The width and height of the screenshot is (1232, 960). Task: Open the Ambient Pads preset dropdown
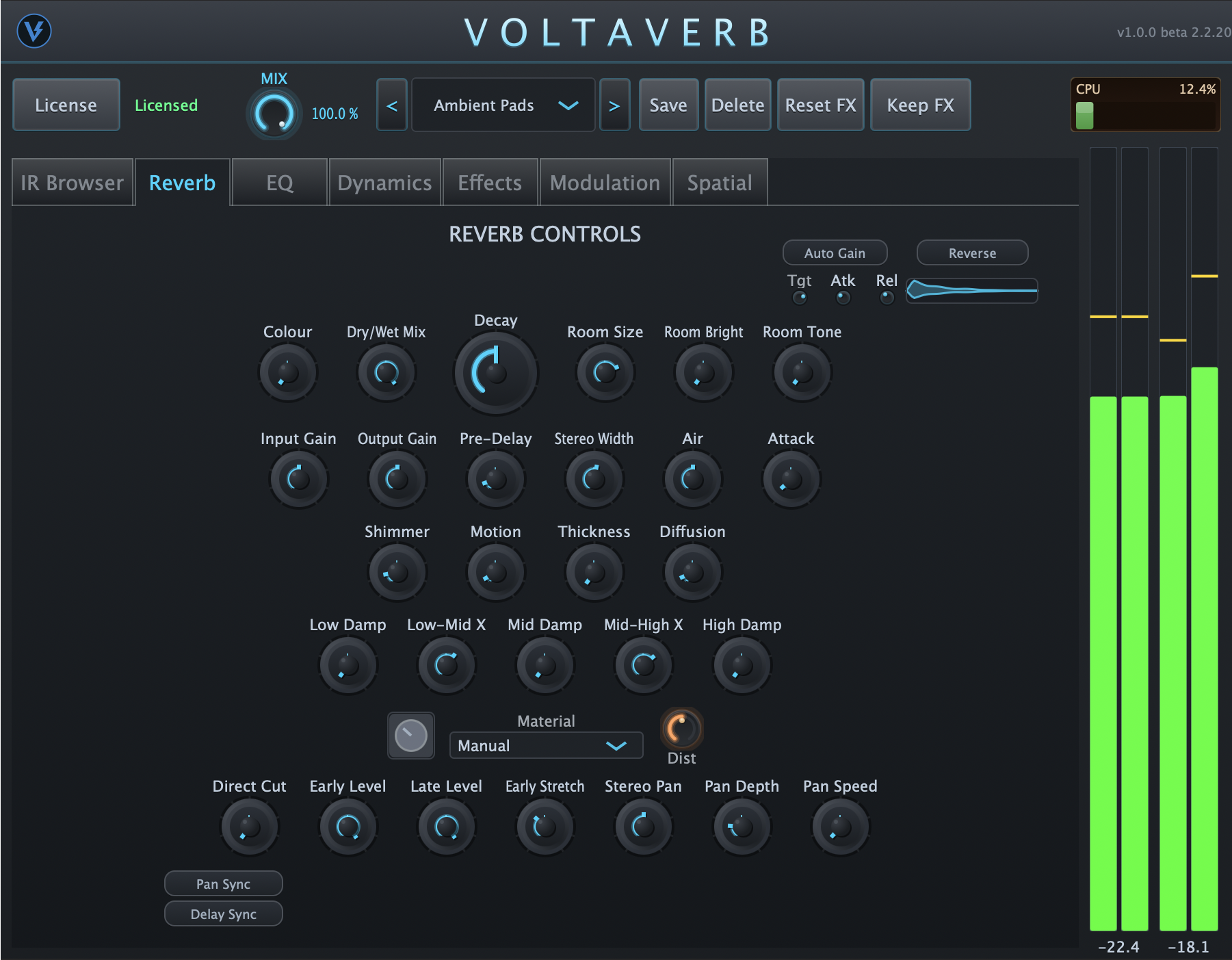tap(503, 105)
